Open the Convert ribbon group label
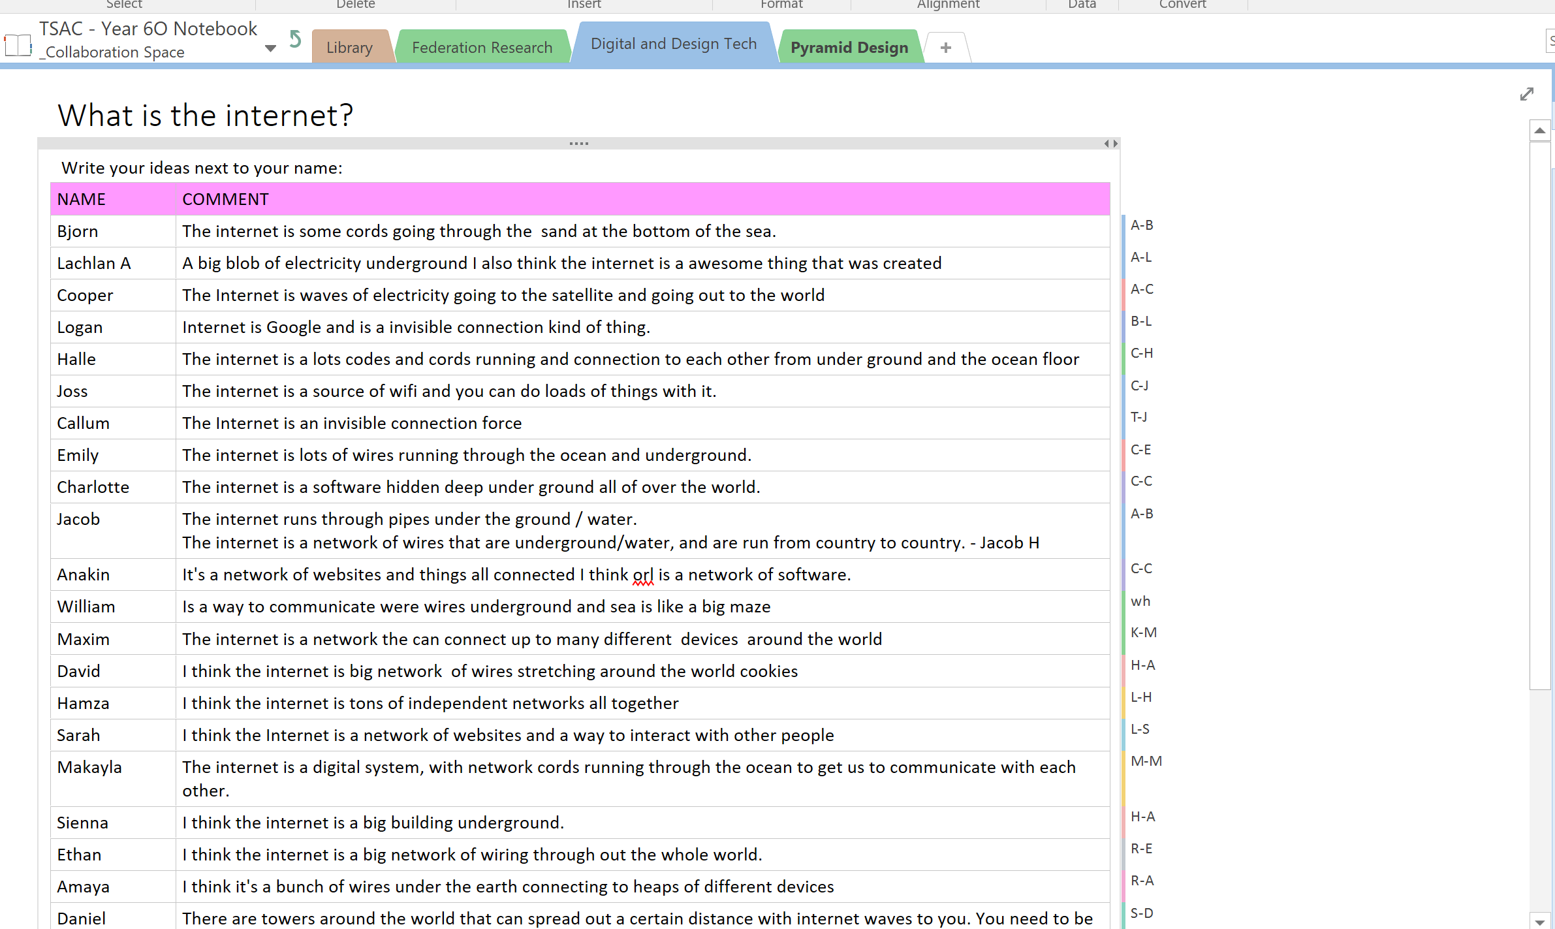This screenshot has height=929, width=1555. tap(1182, 5)
